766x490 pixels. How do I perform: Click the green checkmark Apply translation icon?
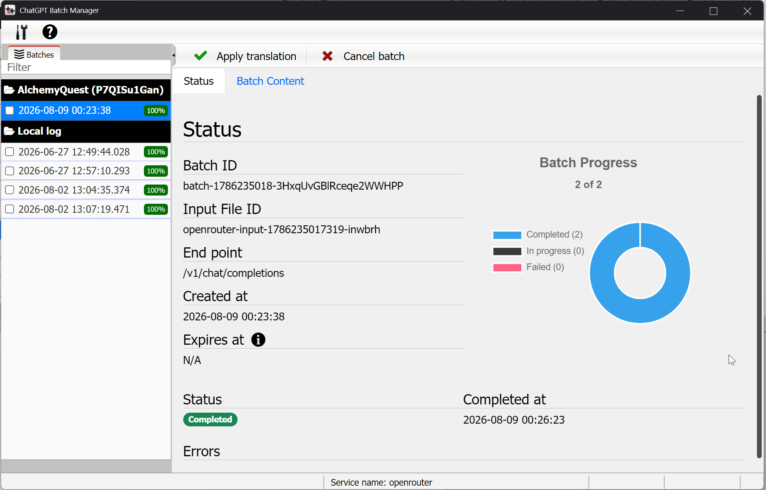pyautogui.click(x=201, y=56)
